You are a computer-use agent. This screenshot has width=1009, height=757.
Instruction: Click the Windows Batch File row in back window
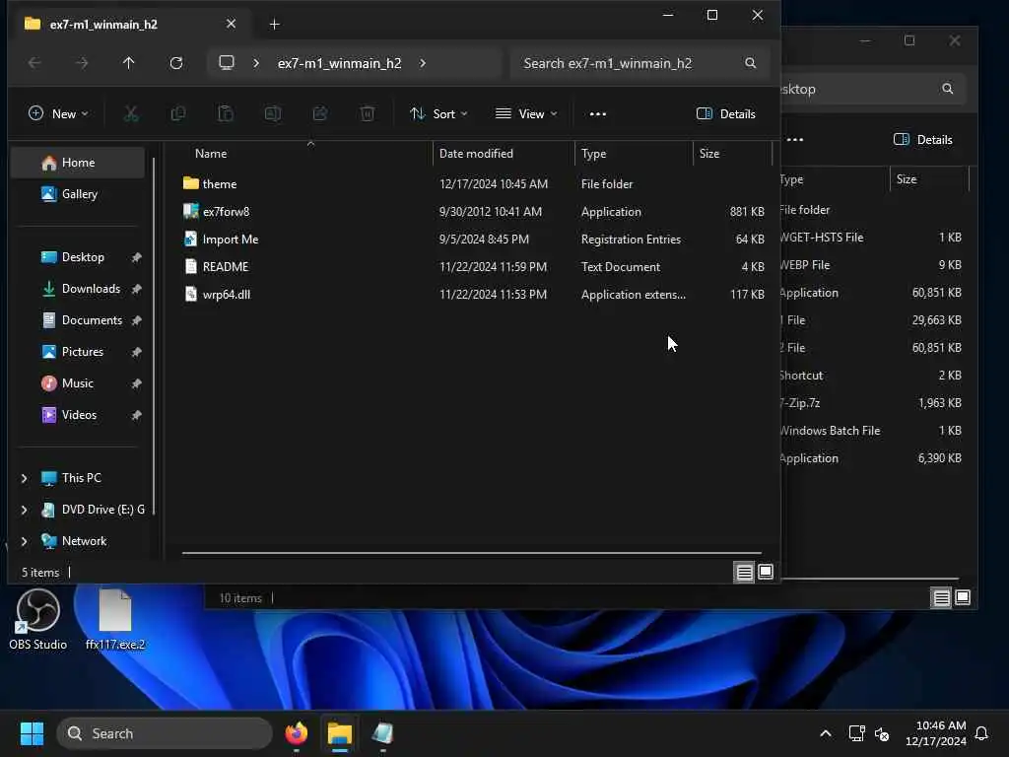870,431
